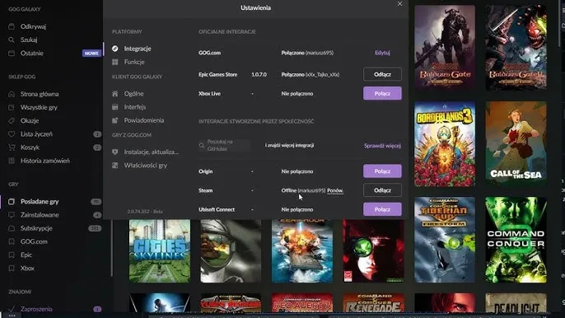Click the Integracje settings icon
Viewport: 565px width, 318px height.
click(x=115, y=49)
